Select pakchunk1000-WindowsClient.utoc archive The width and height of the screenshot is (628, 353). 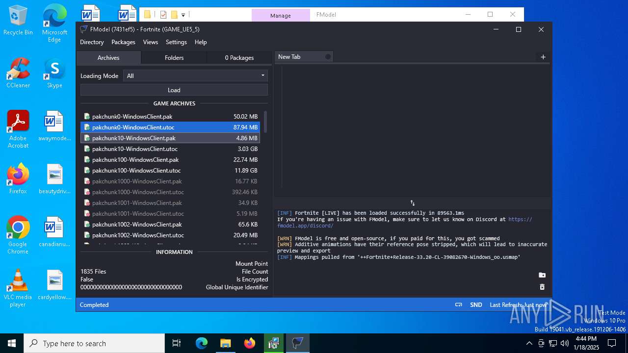point(170,192)
